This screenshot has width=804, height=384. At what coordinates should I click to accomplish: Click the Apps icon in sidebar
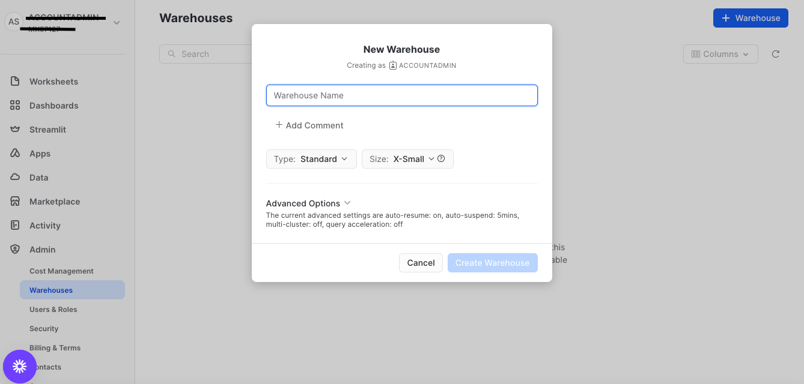(15, 154)
